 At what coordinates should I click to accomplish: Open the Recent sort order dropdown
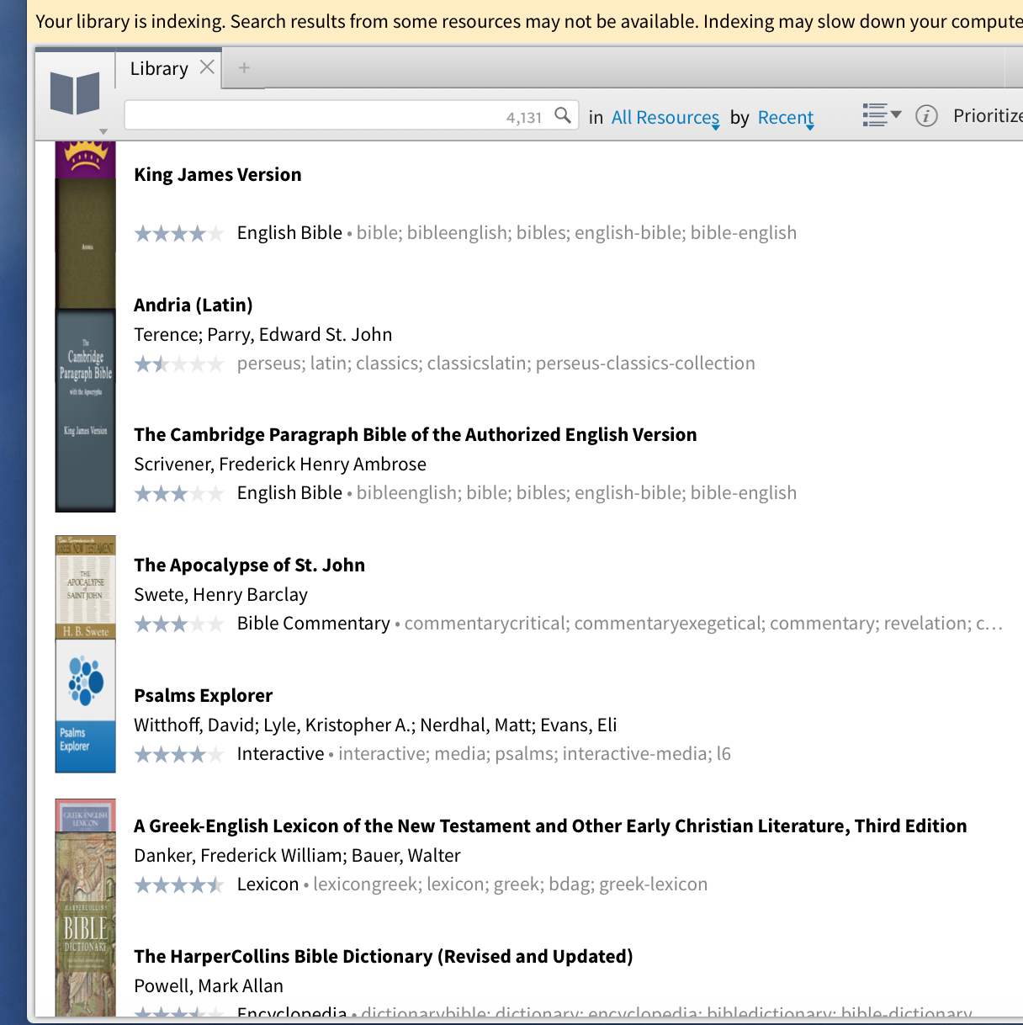click(786, 118)
